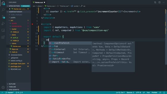This screenshot has width=167, height=94.
Task: Show errors and warnings count
Action: (19, 92)
